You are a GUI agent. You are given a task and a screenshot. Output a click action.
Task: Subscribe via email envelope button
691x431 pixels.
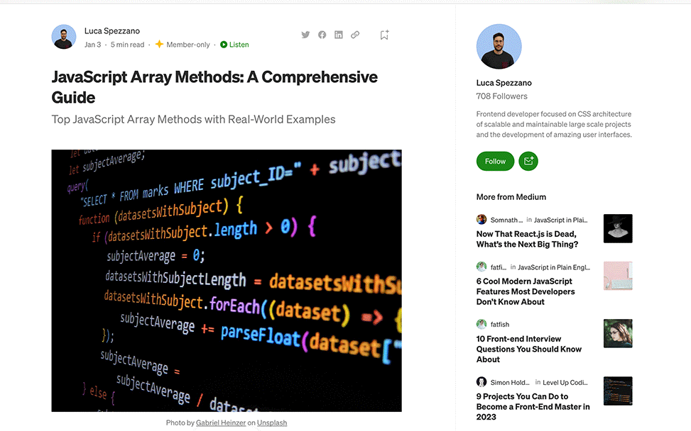point(528,162)
